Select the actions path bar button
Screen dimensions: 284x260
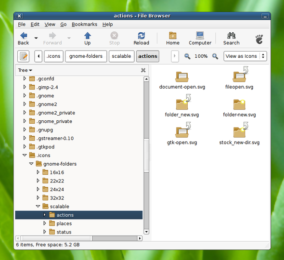click(x=148, y=56)
